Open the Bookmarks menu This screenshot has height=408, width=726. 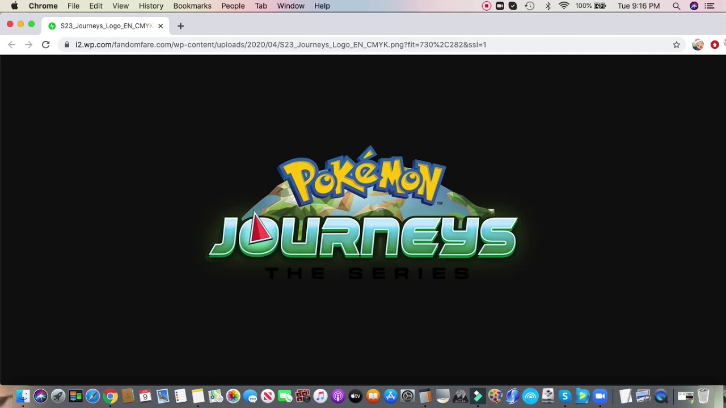[192, 6]
